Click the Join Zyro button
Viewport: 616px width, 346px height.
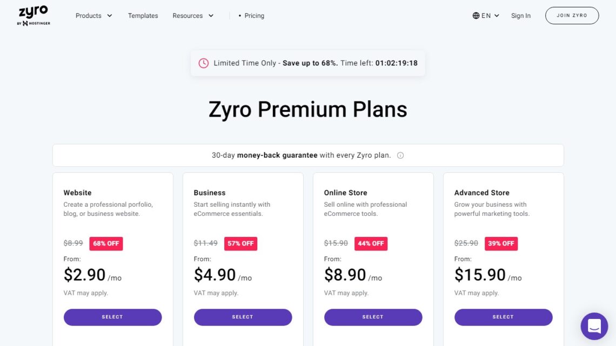[x=572, y=16]
